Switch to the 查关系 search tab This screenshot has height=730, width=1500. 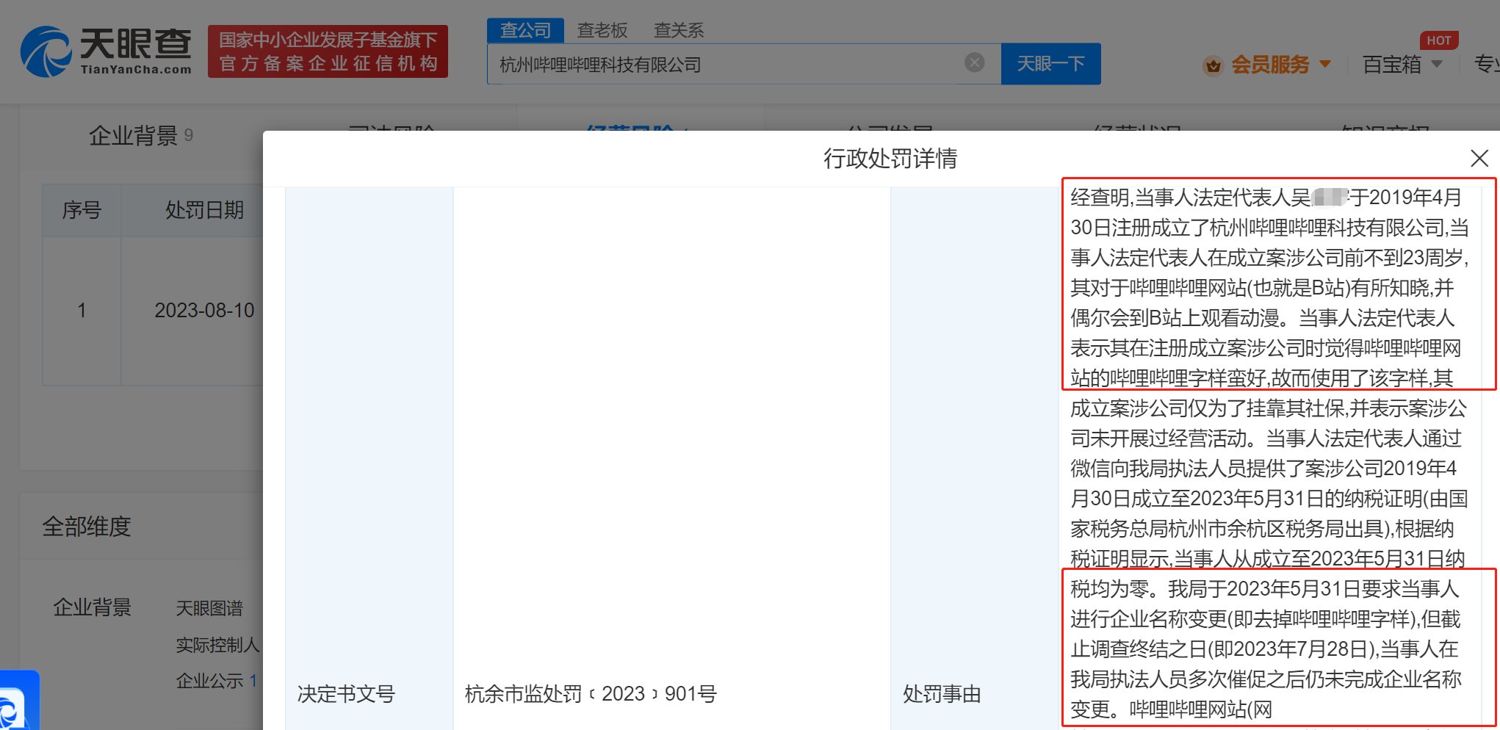[679, 30]
